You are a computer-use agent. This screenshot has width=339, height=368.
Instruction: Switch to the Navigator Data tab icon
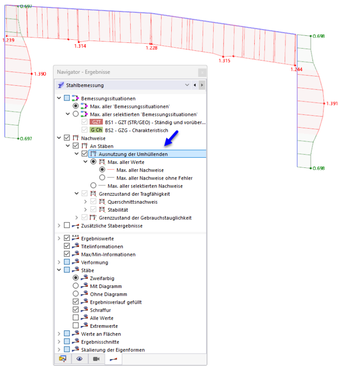(62, 359)
